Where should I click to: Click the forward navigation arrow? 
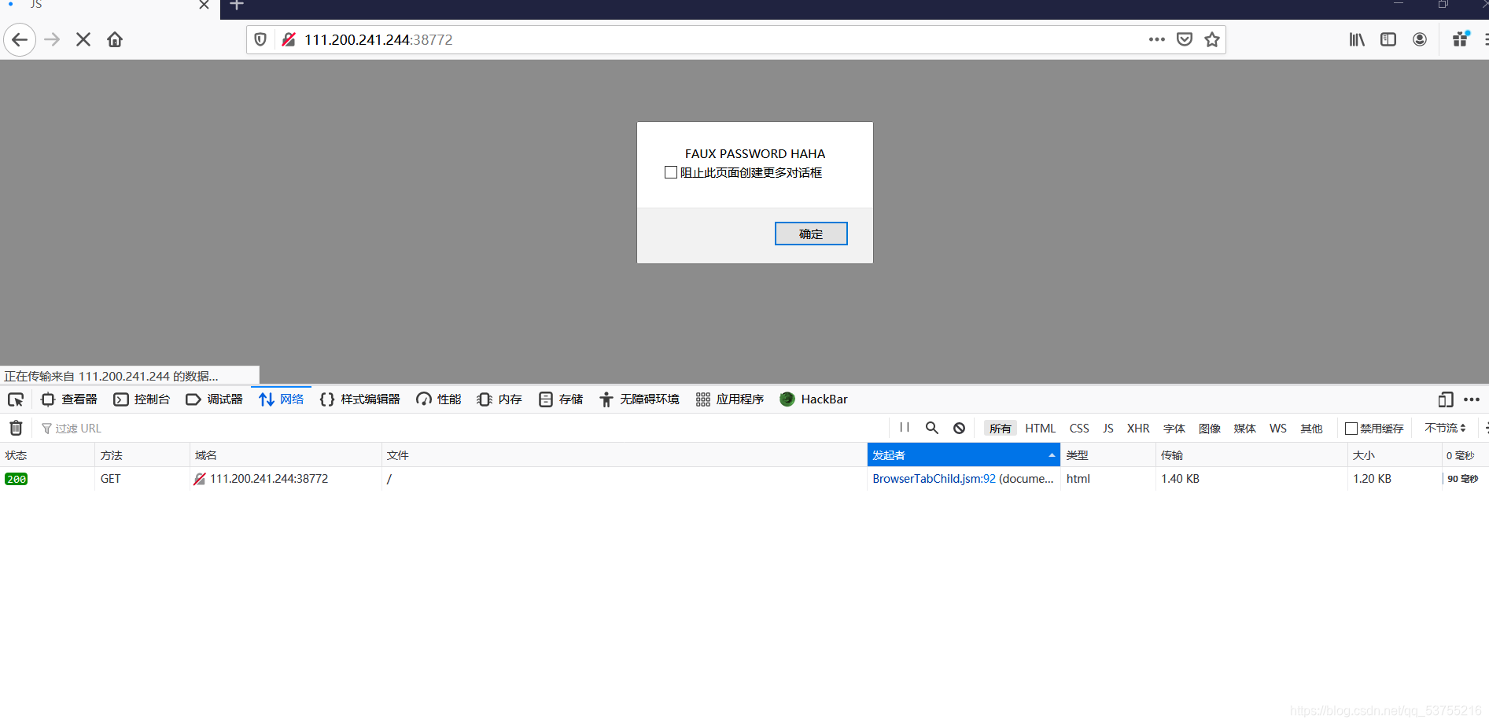point(52,39)
